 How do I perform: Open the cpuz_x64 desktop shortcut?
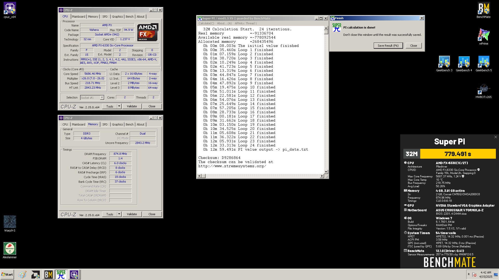click(x=10, y=10)
